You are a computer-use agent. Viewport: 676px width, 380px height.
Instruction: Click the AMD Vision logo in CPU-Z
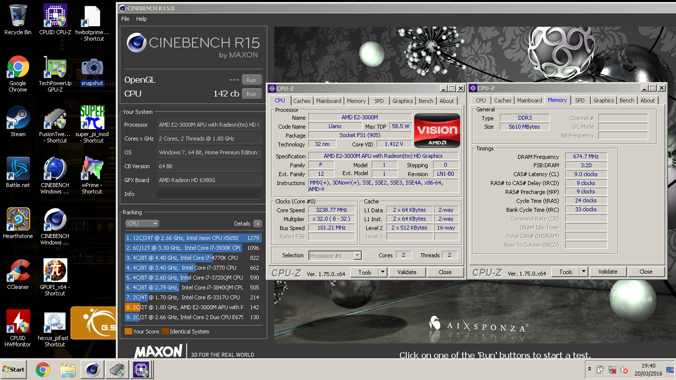(x=437, y=131)
